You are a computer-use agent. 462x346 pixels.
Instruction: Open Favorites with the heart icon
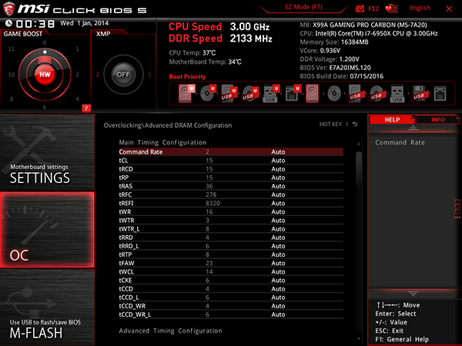(391, 8)
